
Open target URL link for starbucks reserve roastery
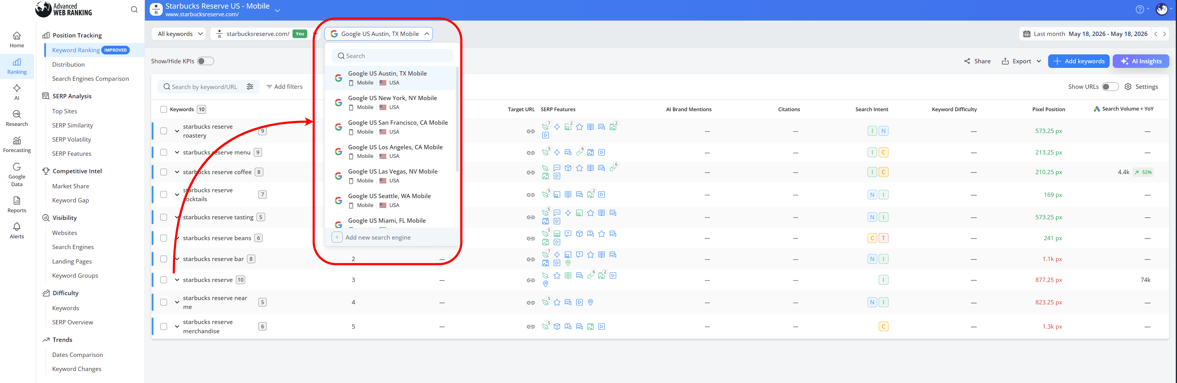(531, 131)
